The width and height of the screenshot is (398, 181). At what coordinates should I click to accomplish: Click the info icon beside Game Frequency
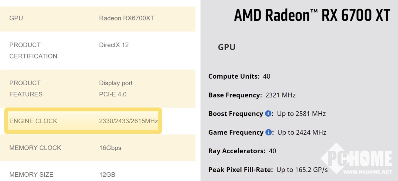(x=268, y=132)
